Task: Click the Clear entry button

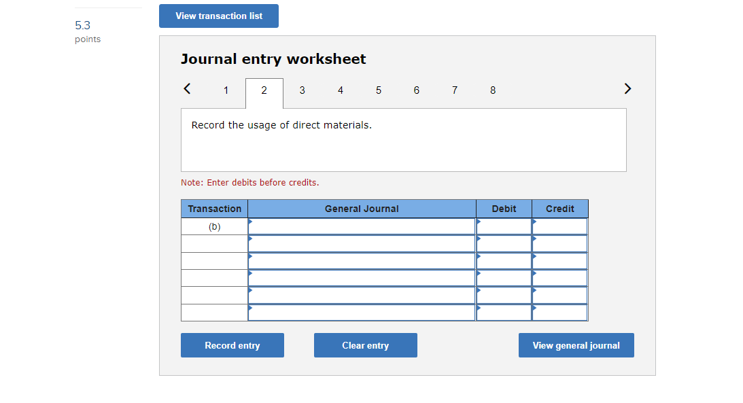Action: tap(365, 345)
